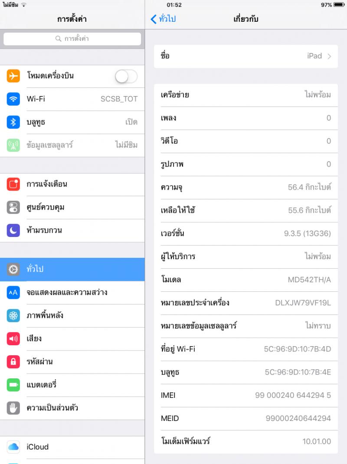Open the wallpaper flower icon
Screen dimensions: 347x464
click(x=13, y=315)
